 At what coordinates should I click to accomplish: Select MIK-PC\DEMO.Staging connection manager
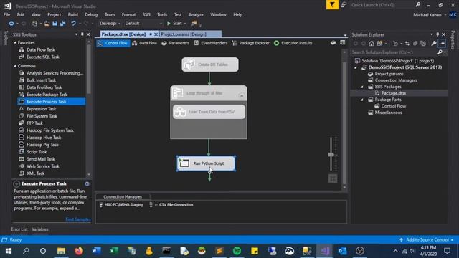pos(121,205)
